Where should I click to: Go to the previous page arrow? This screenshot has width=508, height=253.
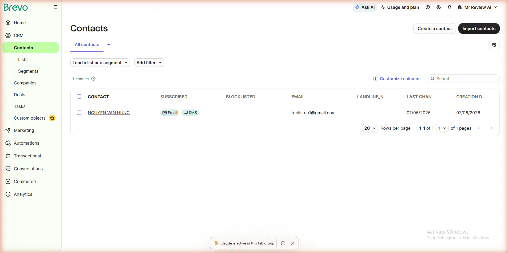(479, 128)
